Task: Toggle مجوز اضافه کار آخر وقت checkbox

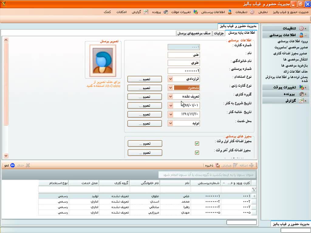Action: coord(197,153)
